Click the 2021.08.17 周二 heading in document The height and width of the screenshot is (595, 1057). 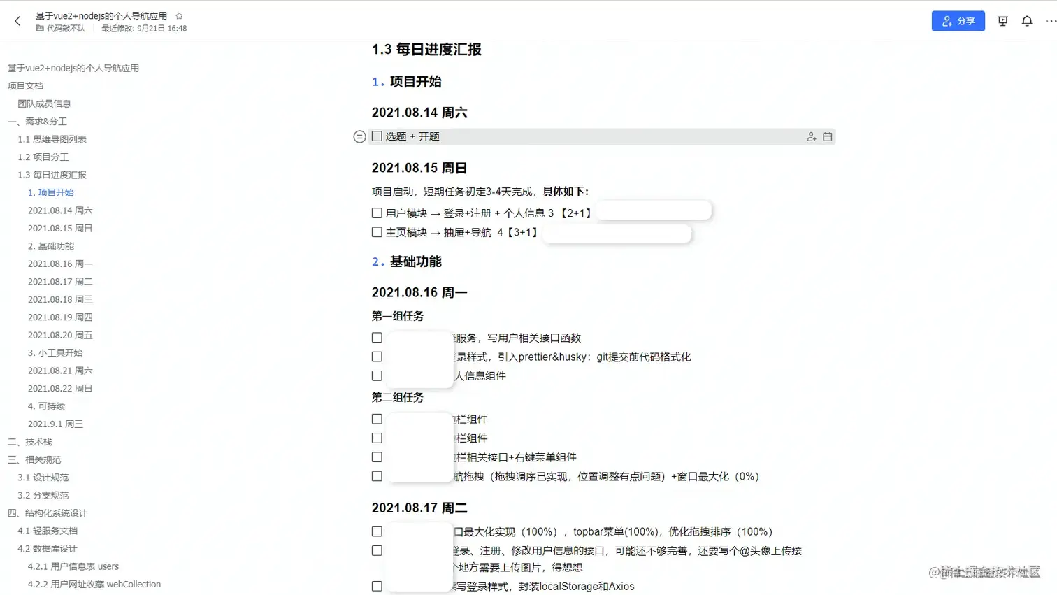(419, 508)
